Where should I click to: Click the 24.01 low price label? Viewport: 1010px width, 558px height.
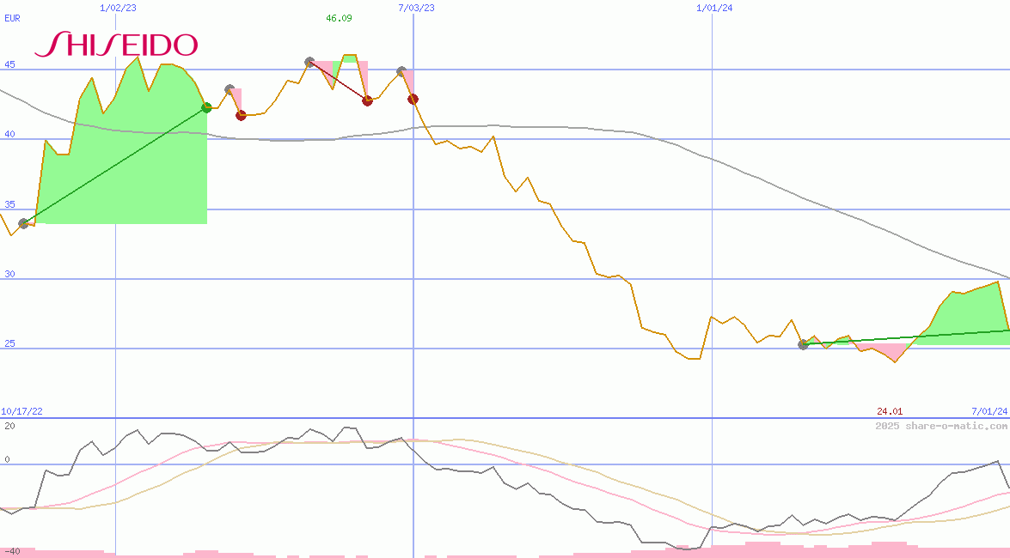(890, 411)
